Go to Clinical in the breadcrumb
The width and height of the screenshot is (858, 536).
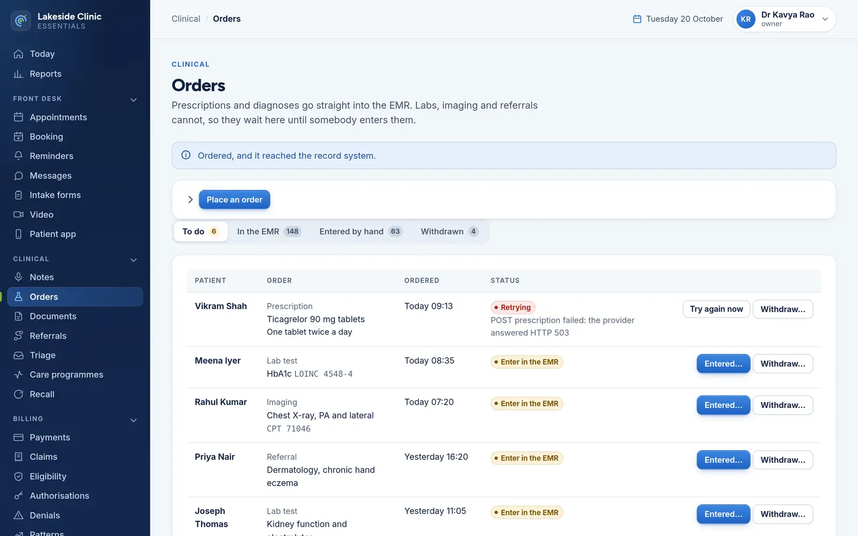[x=186, y=19]
